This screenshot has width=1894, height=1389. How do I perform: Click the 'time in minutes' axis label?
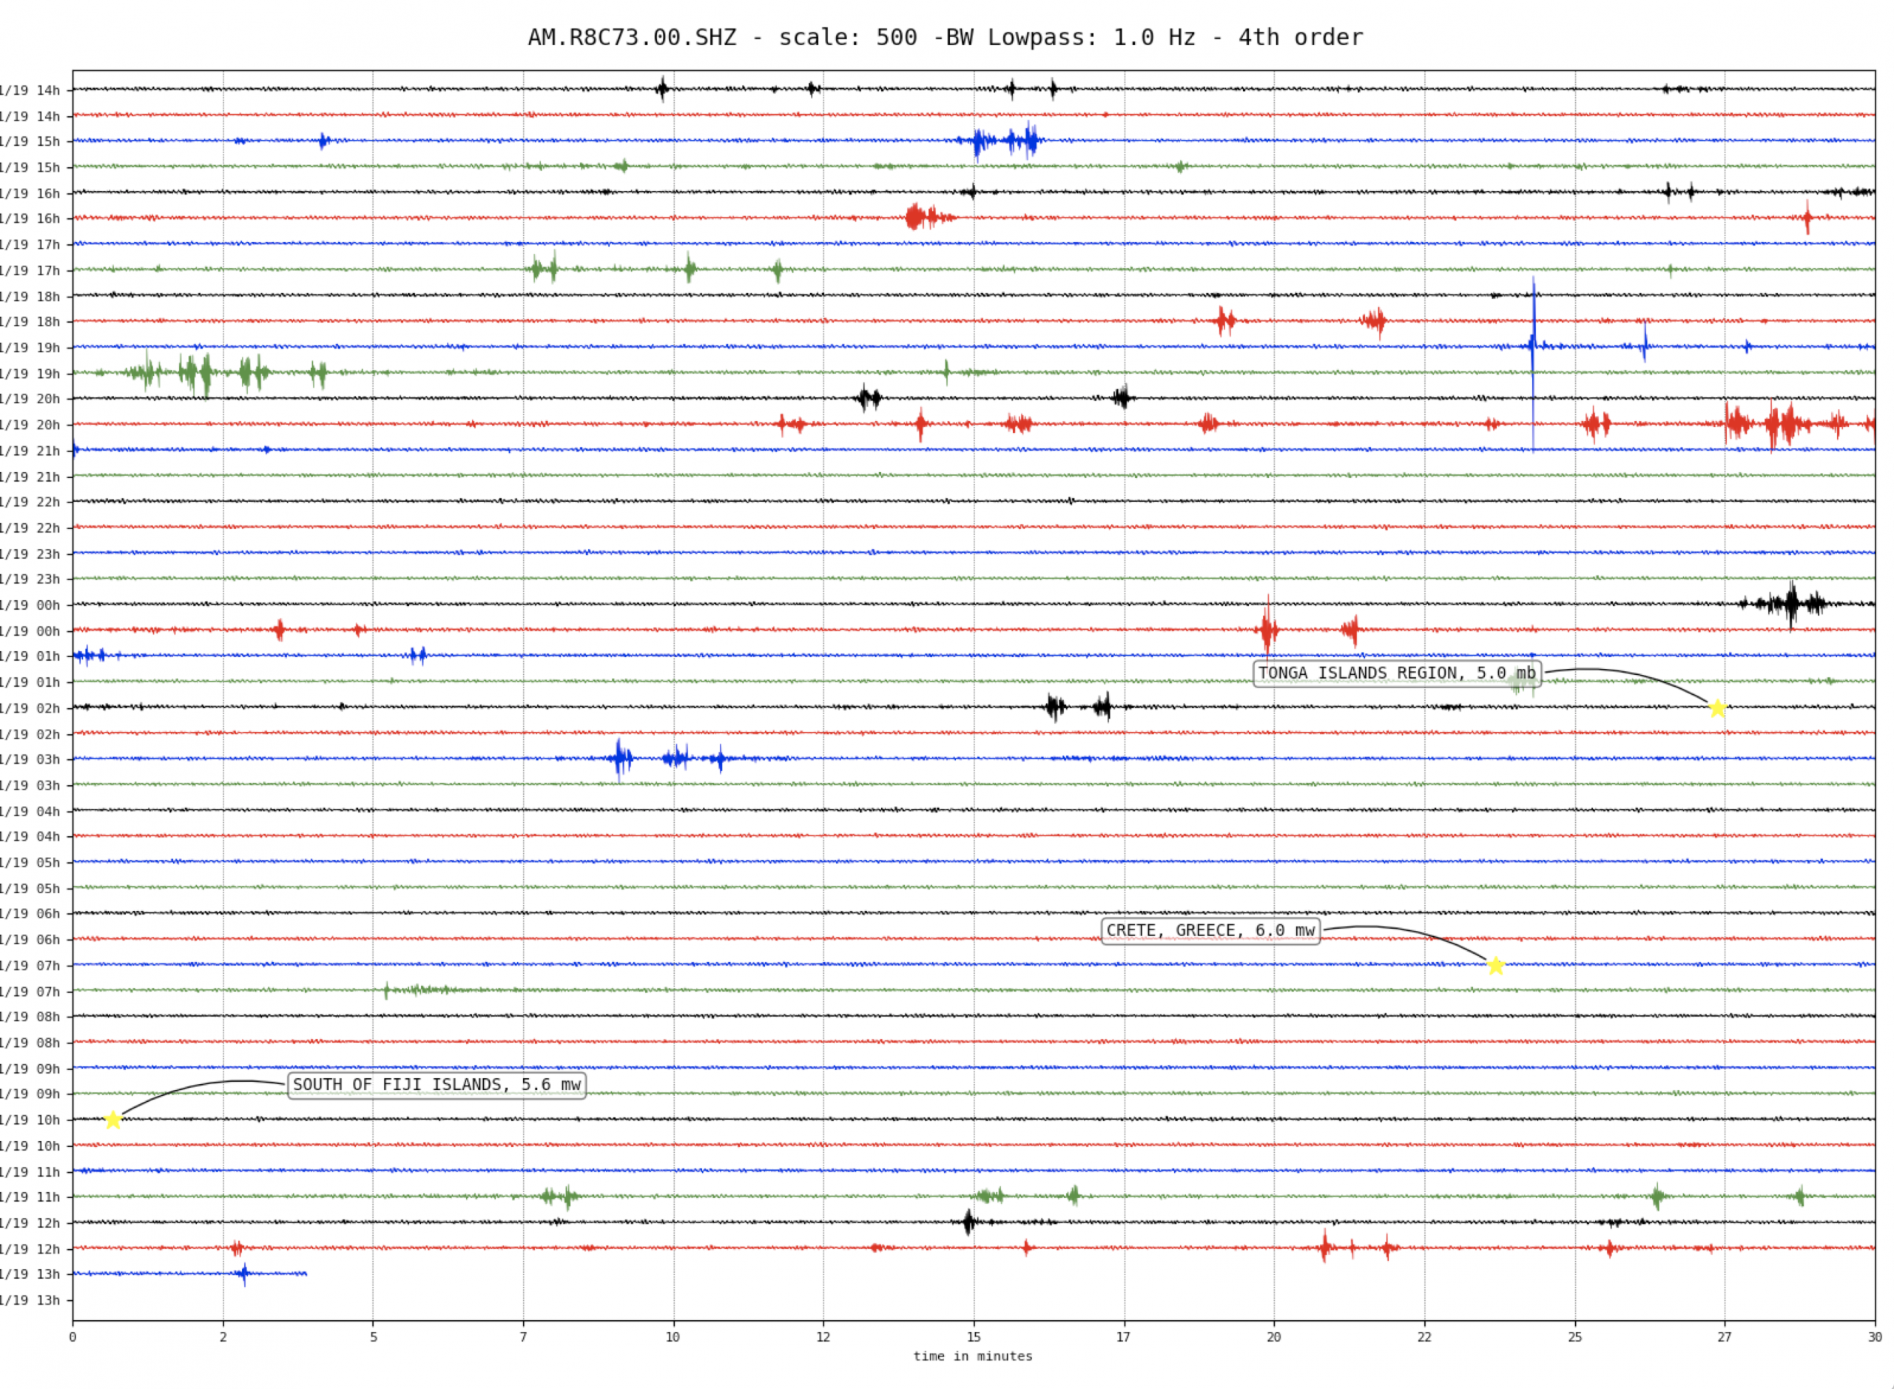click(973, 1356)
